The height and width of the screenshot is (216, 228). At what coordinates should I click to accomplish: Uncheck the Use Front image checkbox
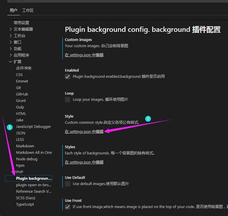(67, 207)
